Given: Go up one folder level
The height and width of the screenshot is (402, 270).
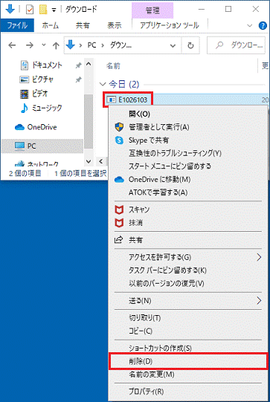Looking at the screenshot, I should 56,45.
